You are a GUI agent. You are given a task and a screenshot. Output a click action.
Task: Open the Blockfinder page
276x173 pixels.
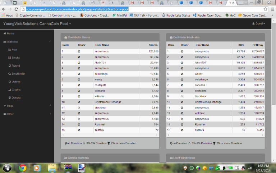(x=18, y=74)
